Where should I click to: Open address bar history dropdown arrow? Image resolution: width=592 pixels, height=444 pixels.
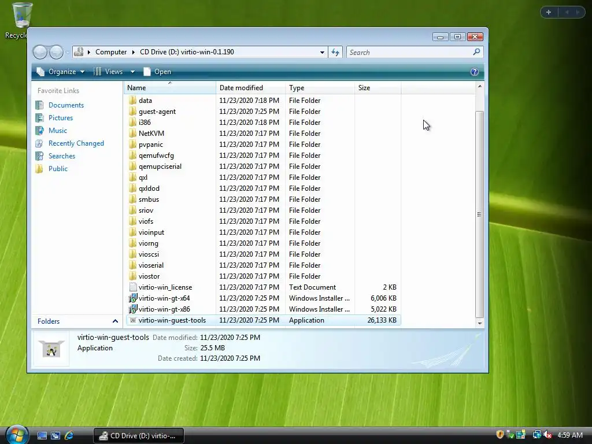click(322, 52)
